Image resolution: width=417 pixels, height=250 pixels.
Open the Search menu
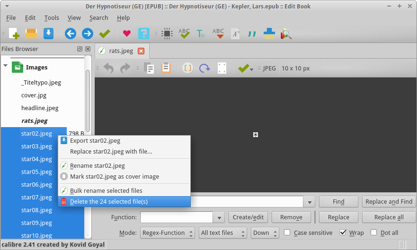pyautogui.click(x=98, y=18)
